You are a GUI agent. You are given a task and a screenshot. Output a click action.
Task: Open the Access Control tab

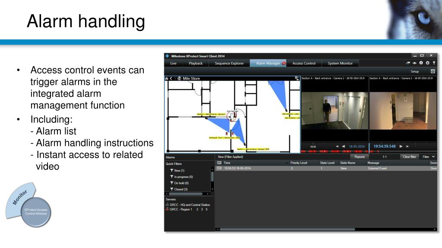(304, 63)
